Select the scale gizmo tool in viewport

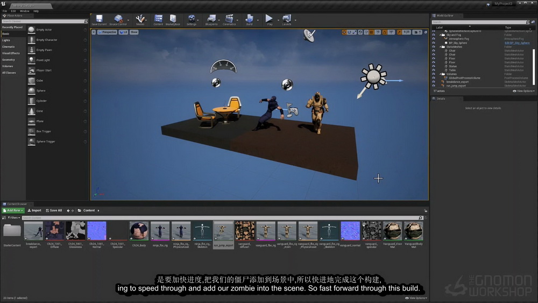click(355, 32)
